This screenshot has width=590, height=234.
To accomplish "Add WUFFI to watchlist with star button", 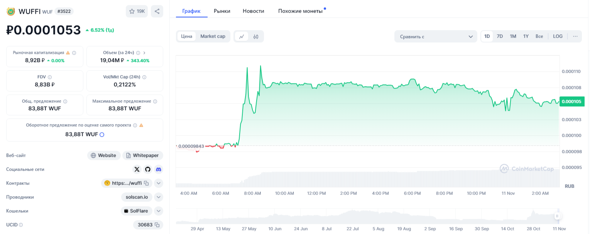I will (137, 11).
